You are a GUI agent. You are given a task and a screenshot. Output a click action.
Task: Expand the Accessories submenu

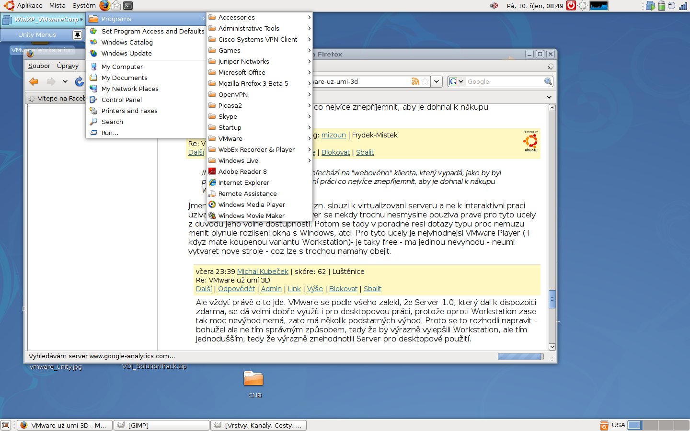259,17
